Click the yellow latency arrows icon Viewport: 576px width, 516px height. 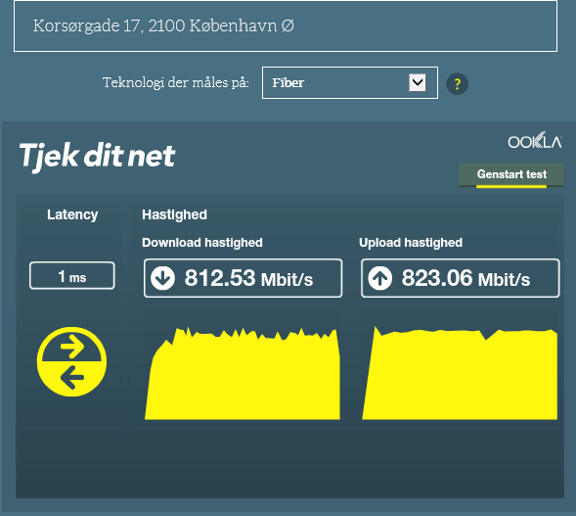click(x=72, y=361)
